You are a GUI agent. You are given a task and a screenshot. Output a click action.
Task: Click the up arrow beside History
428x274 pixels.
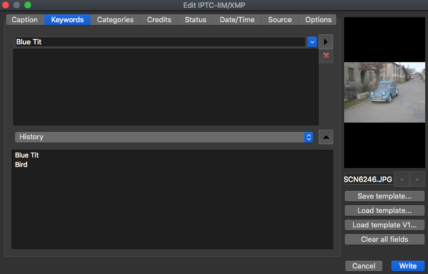coord(326,137)
